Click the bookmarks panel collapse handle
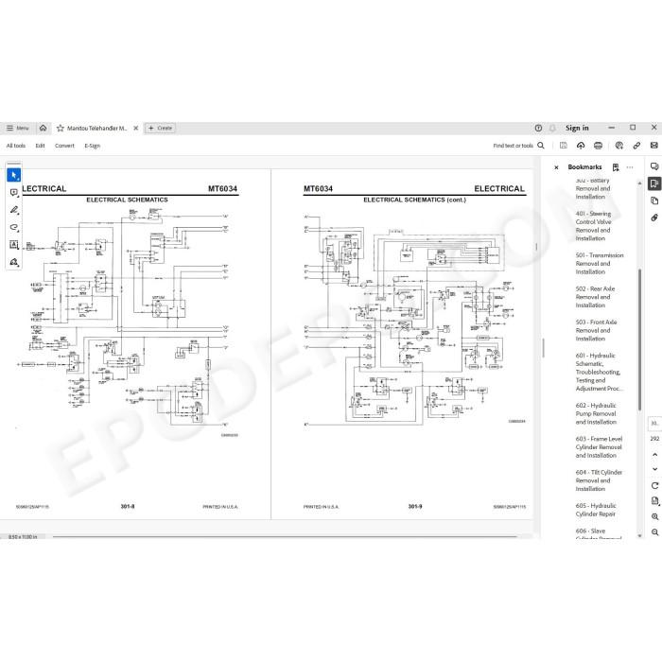 [544, 348]
